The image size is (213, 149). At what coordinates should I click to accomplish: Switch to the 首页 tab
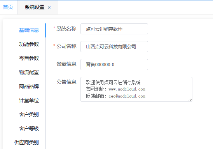pos(8,7)
